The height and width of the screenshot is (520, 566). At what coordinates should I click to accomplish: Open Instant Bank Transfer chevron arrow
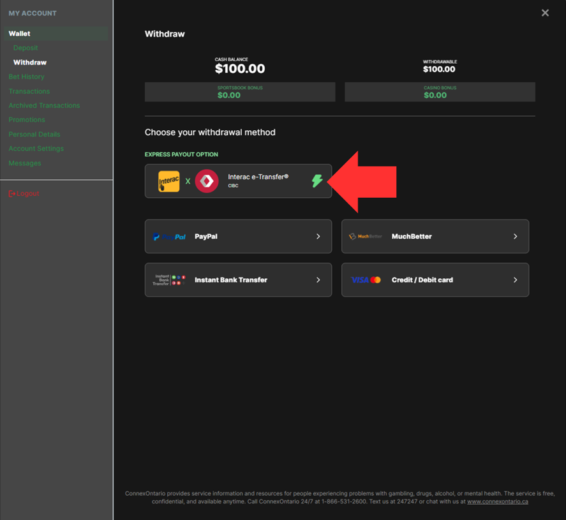[318, 280]
